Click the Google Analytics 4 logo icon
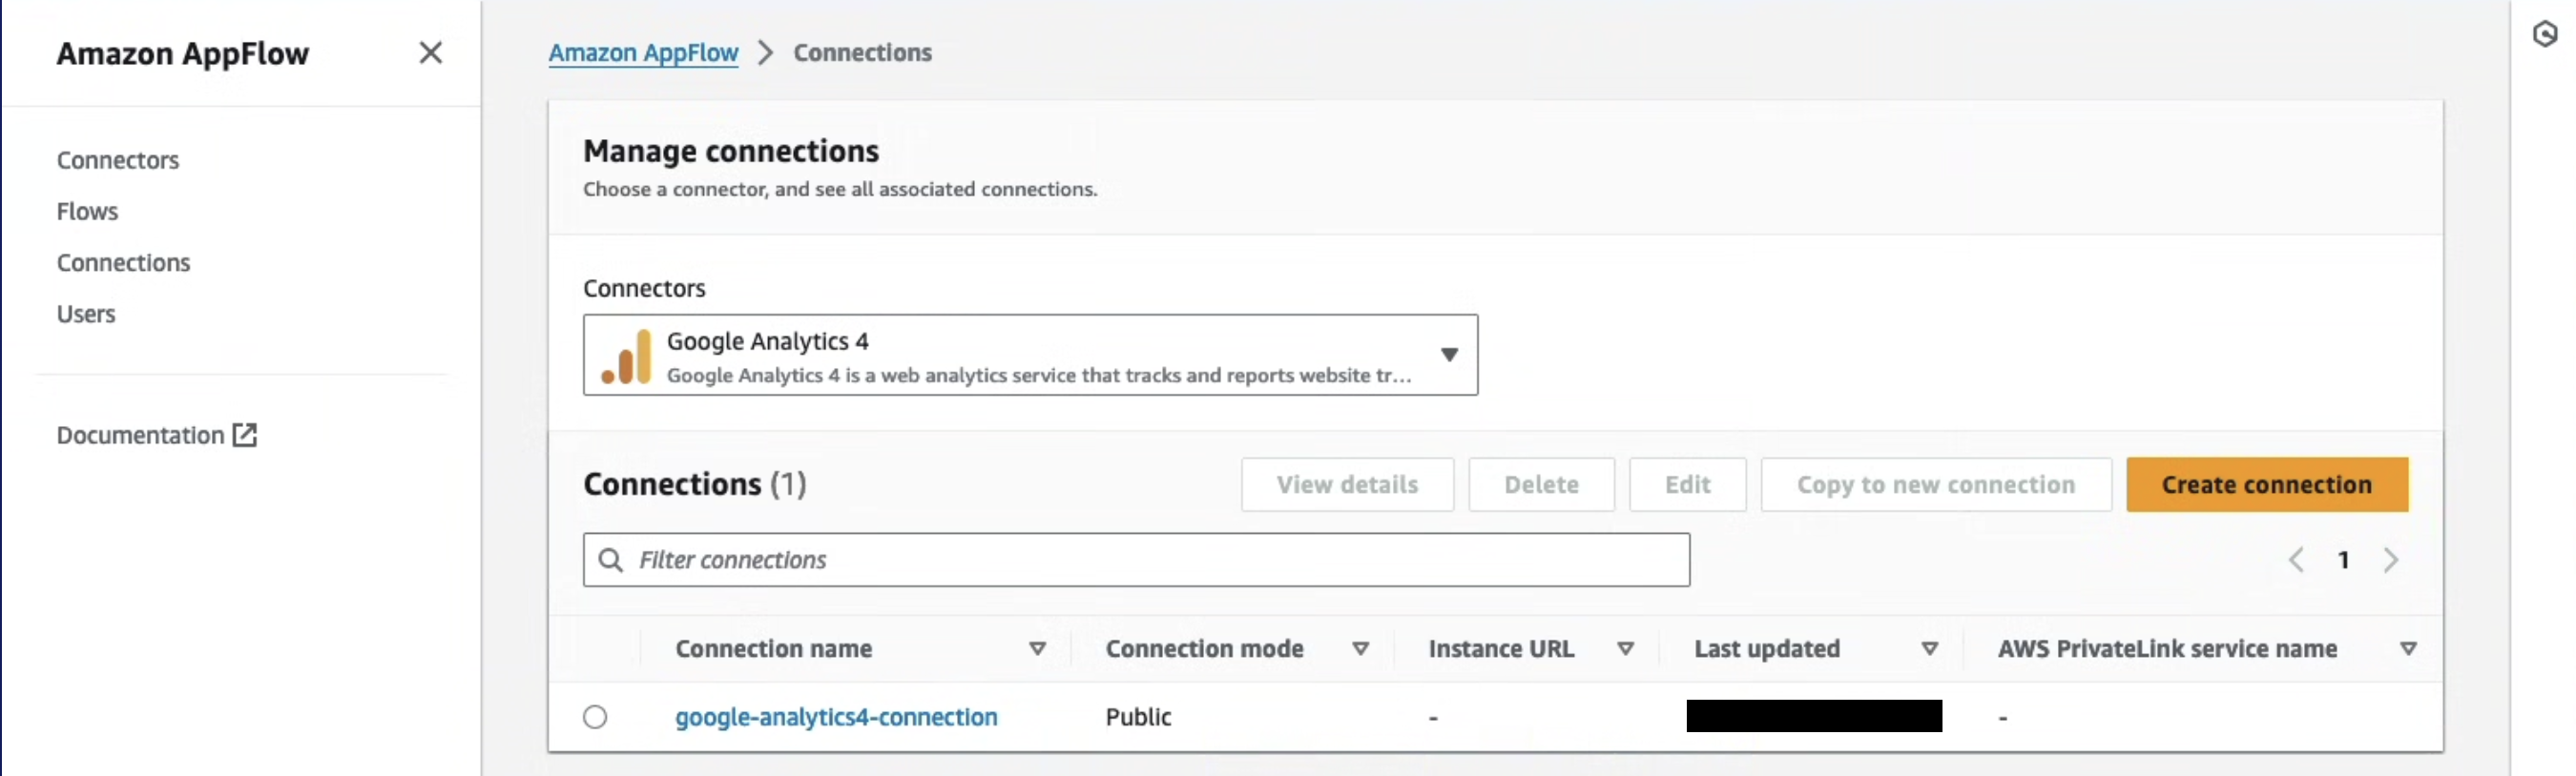Viewport: 2576px width, 776px height. coord(626,357)
